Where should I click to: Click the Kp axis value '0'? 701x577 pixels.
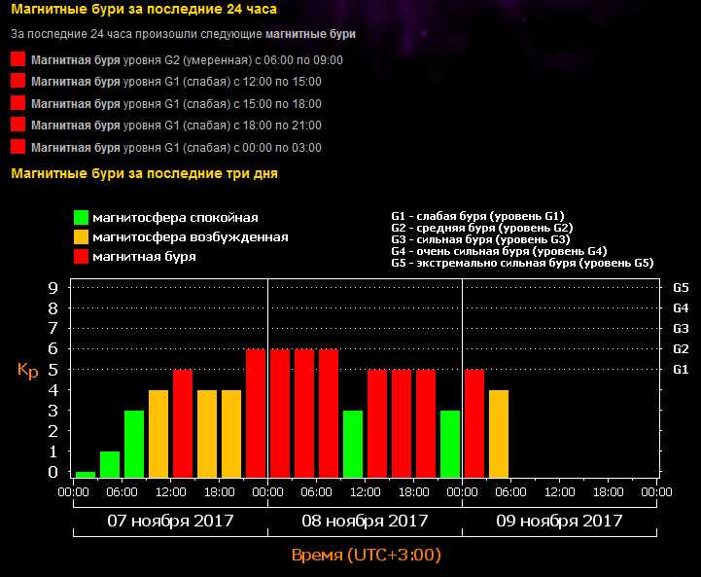(53, 472)
